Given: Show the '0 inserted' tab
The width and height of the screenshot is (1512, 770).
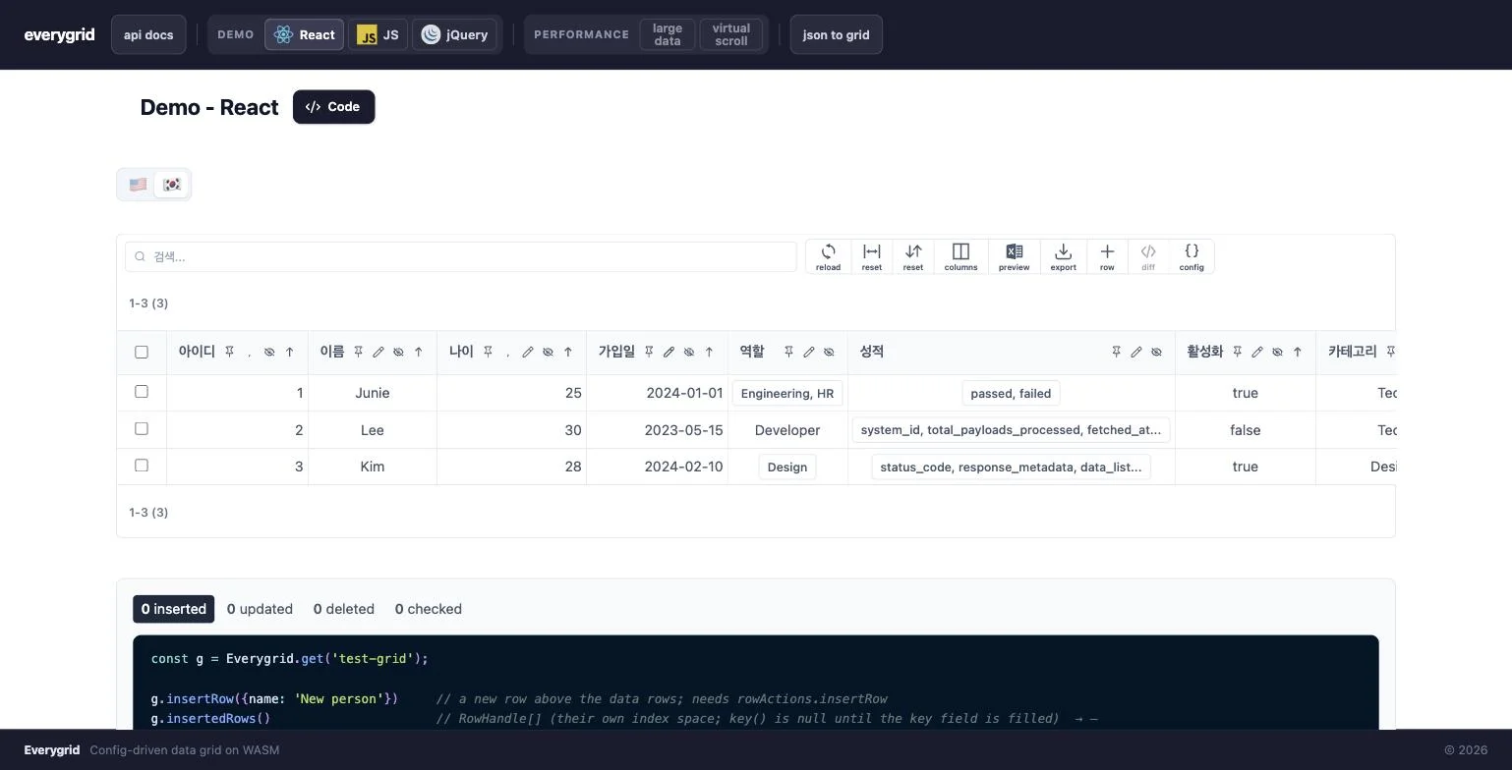Looking at the screenshot, I should point(173,609).
